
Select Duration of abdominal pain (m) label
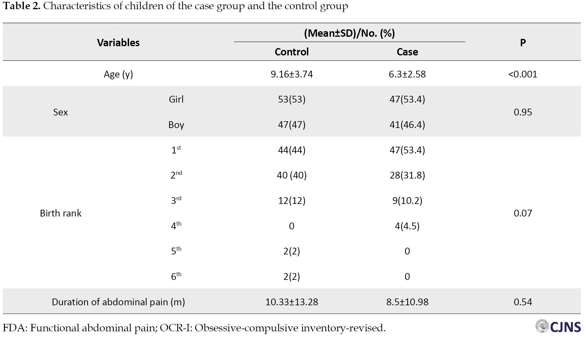point(118,302)
